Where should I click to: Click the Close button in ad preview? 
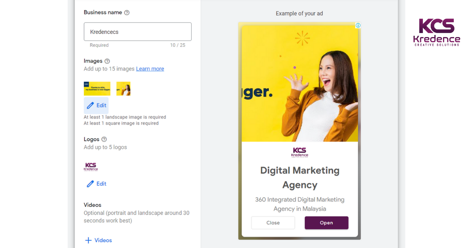tap(273, 223)
